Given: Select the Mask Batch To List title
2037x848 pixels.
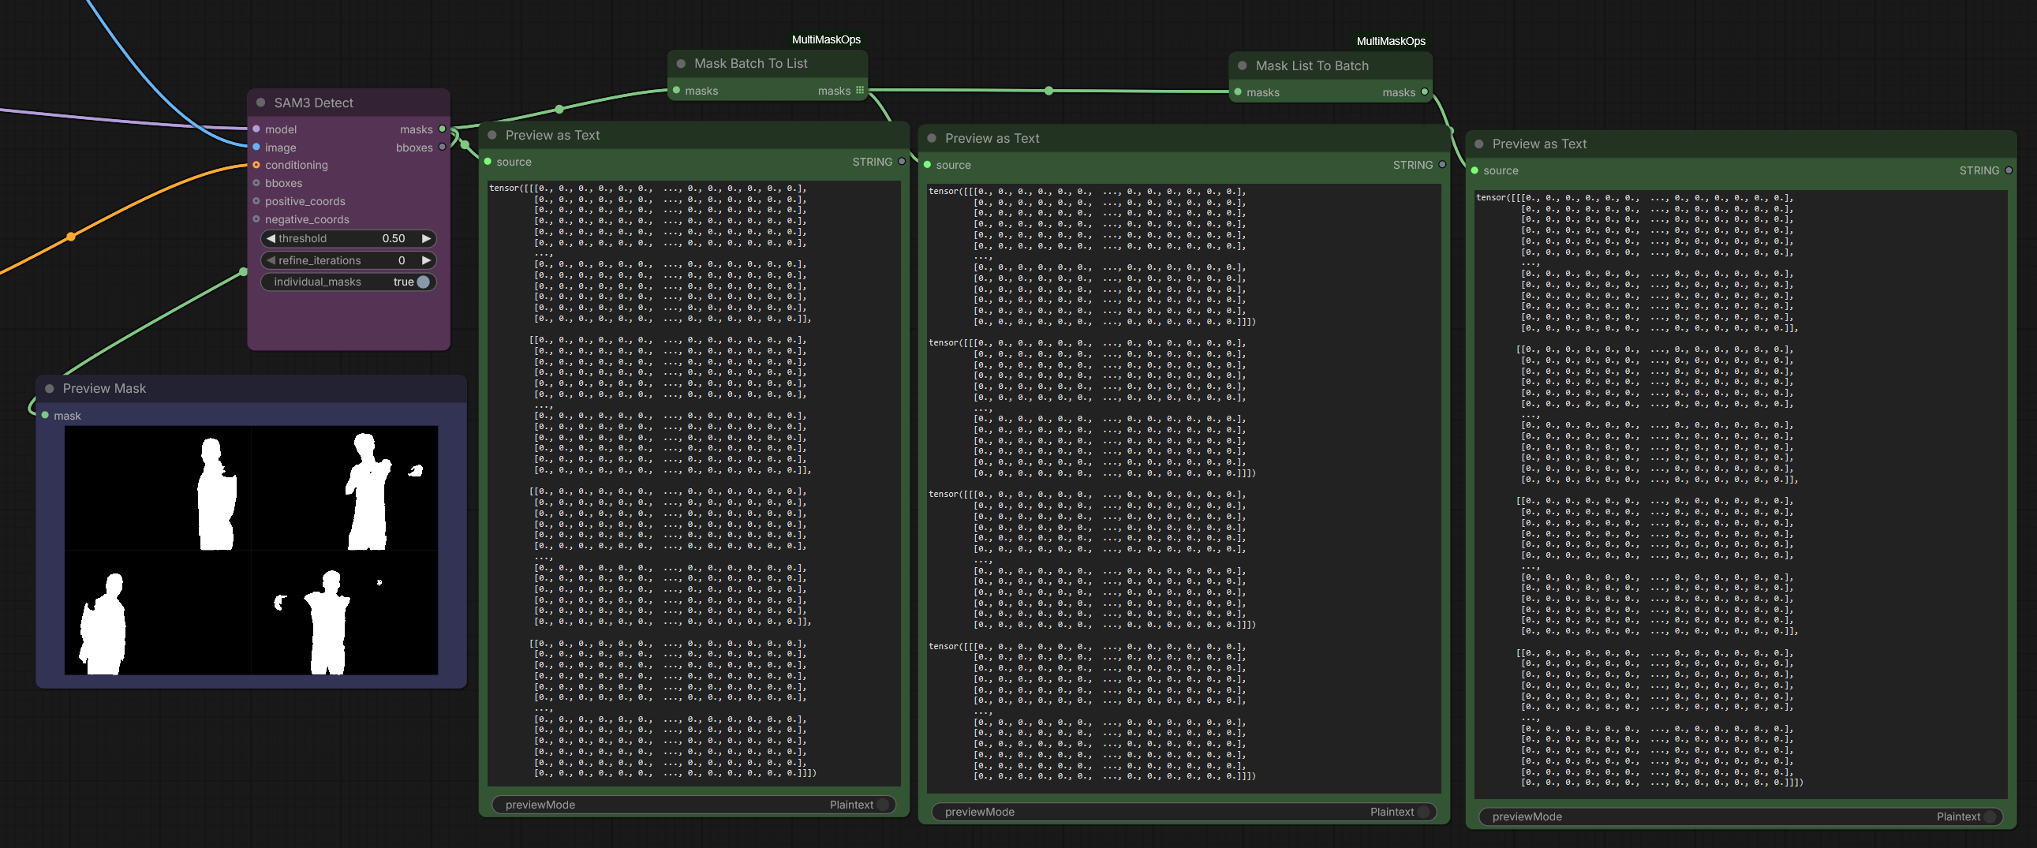Looking at the screenshot, I should click(x=750, y=63).
